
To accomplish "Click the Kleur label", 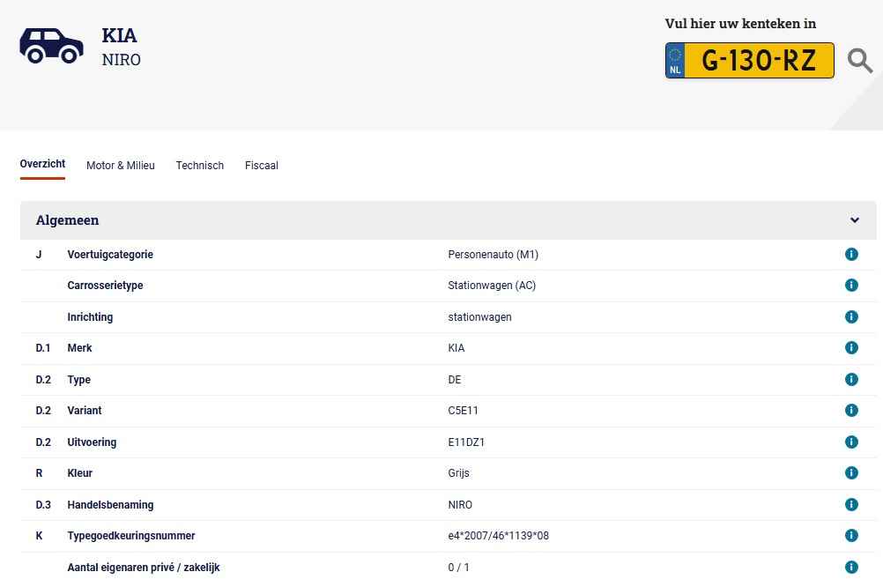I will click(x=80, y=473).
